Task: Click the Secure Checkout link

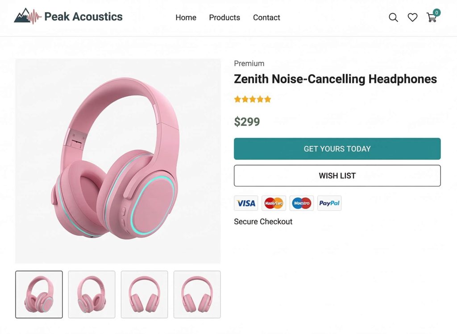Action: click(x=263, y=222)
